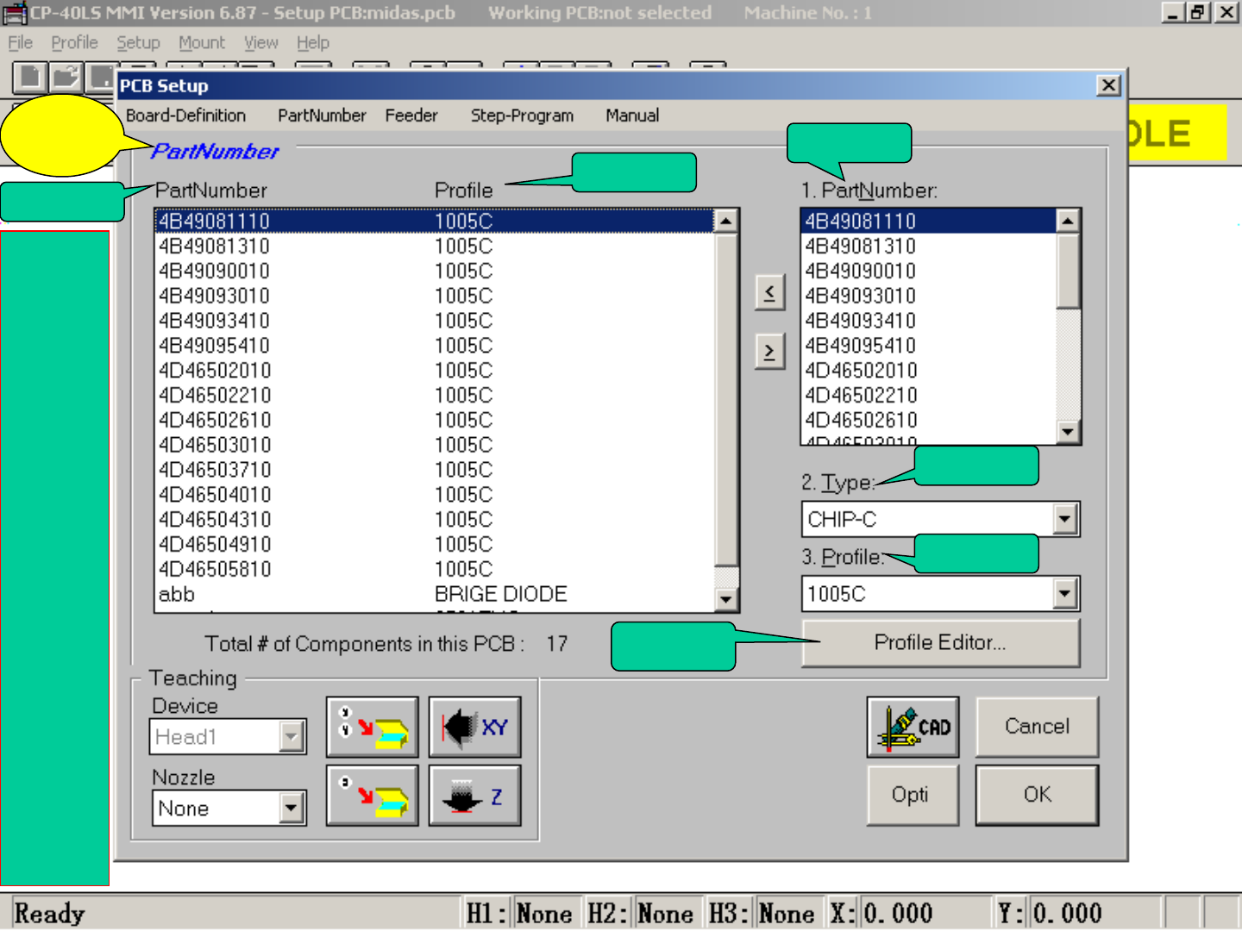Click the Open file toolbar icon
Viewport: 1242px width, 931px height.
pos(66,77)
